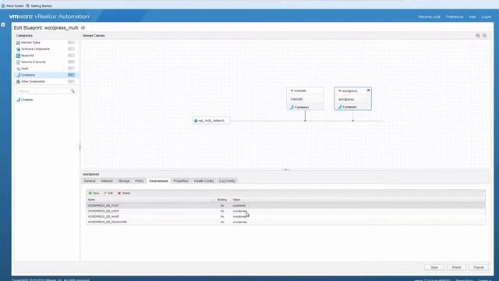Click the Machine Types category icon

pos(18,42)
